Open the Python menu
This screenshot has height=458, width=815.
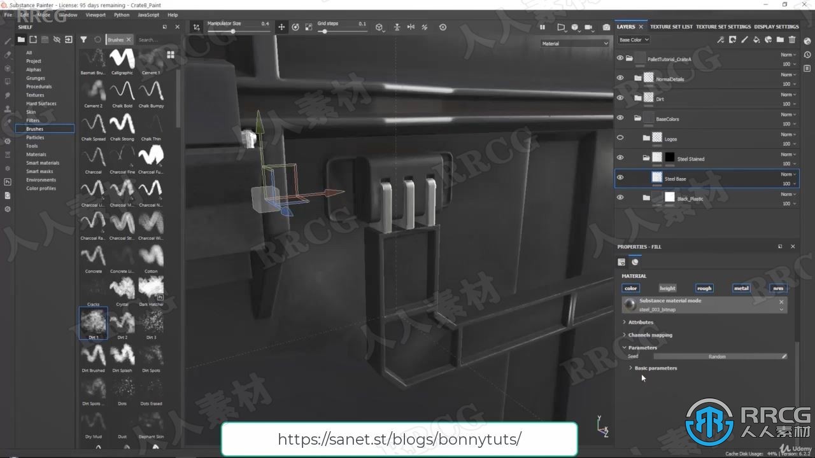122,15
